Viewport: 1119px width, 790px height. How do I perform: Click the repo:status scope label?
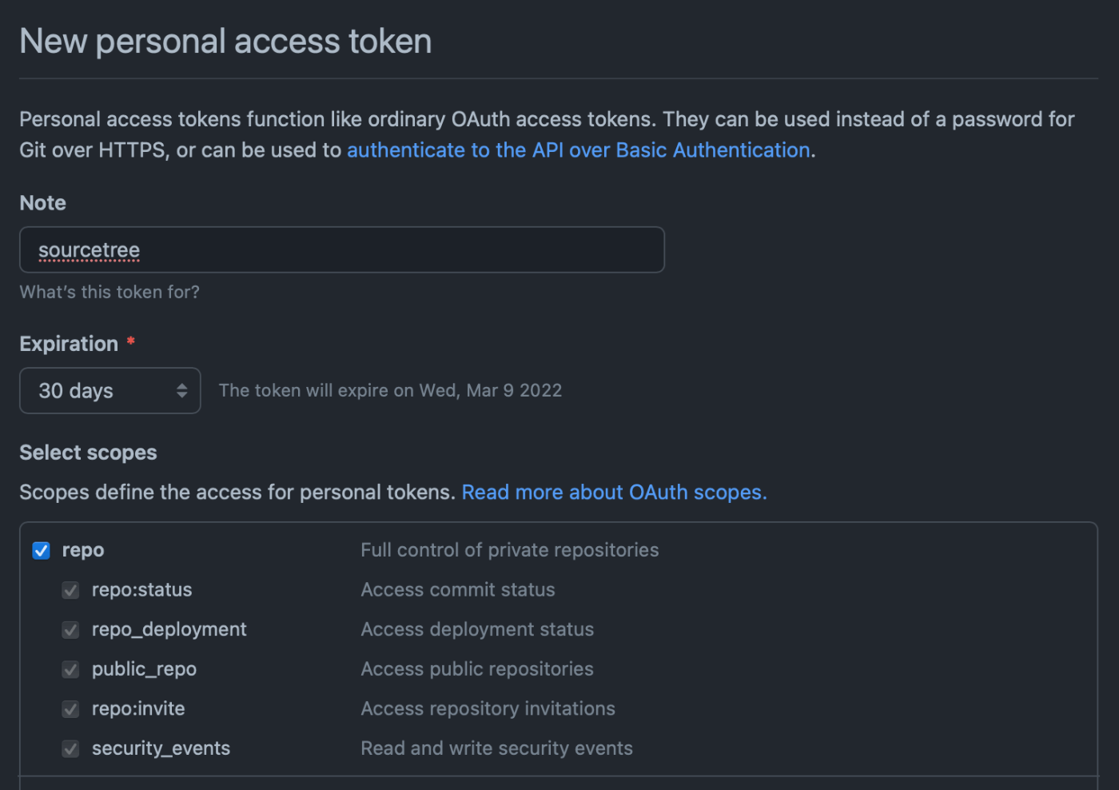tap(141, 590)
